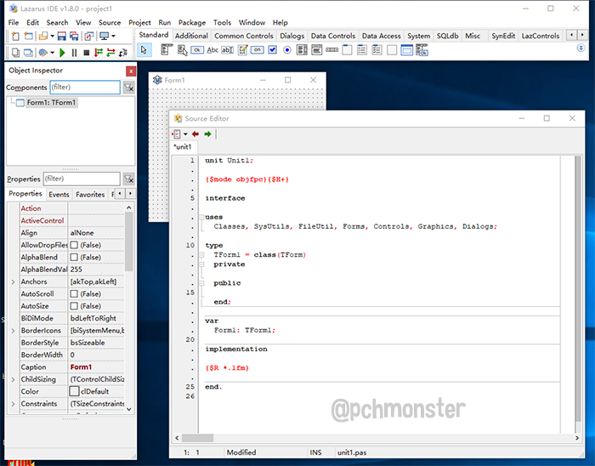Click the Step Over debug icon
Image resolution: width=595 pixels, height=466 pixels.
[x=110, y=53]
